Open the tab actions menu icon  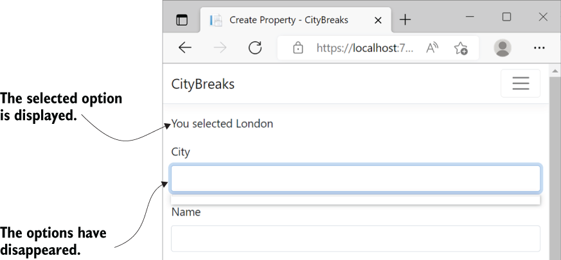[x=182, y=20]
